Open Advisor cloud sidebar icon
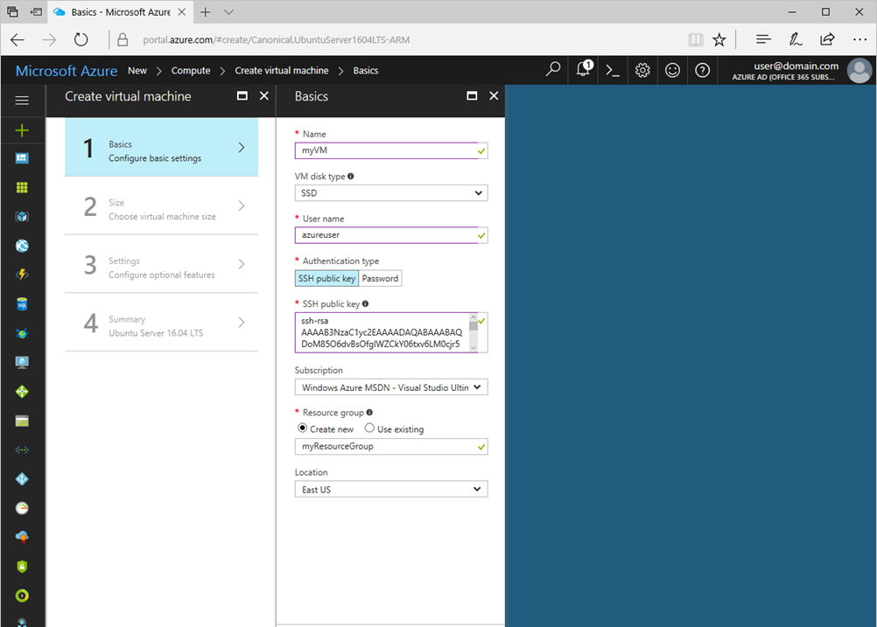This screenshot has width=877, height=627. 22,537
